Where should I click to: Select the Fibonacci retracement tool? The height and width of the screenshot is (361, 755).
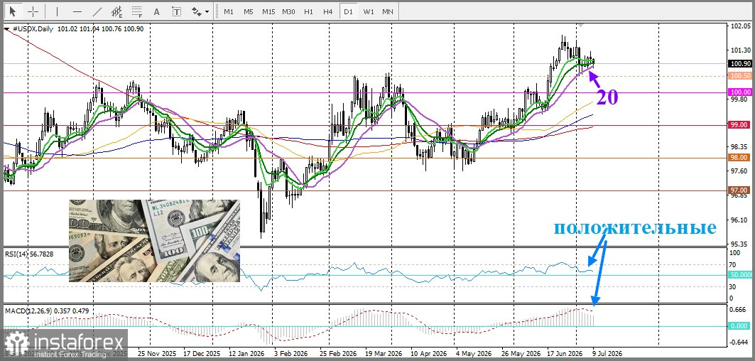(x=137, y=11)
